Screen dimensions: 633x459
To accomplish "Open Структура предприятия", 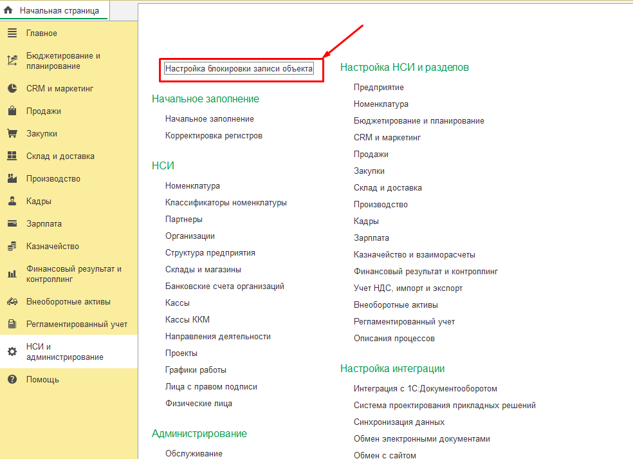I will pos(210,253).
